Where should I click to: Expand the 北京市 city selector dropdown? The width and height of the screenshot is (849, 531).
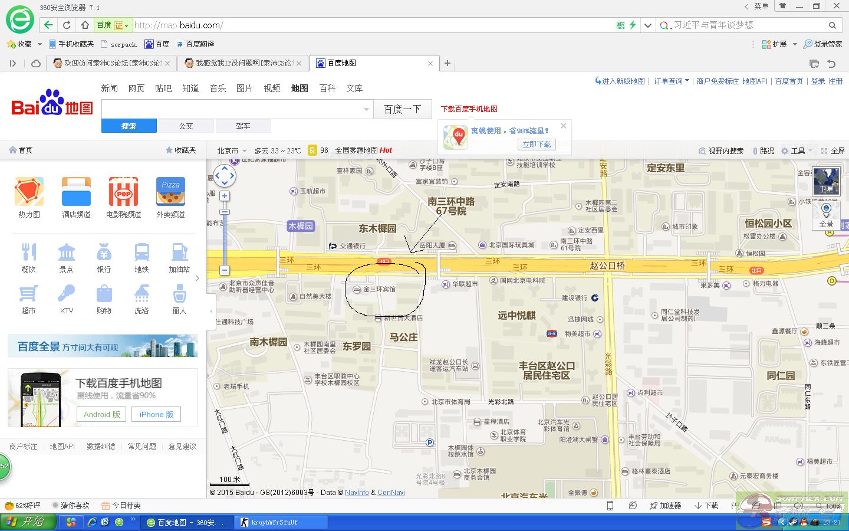click(x=232, y=150)
